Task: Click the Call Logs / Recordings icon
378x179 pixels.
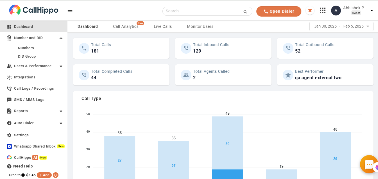Action: tap(9, 89)
